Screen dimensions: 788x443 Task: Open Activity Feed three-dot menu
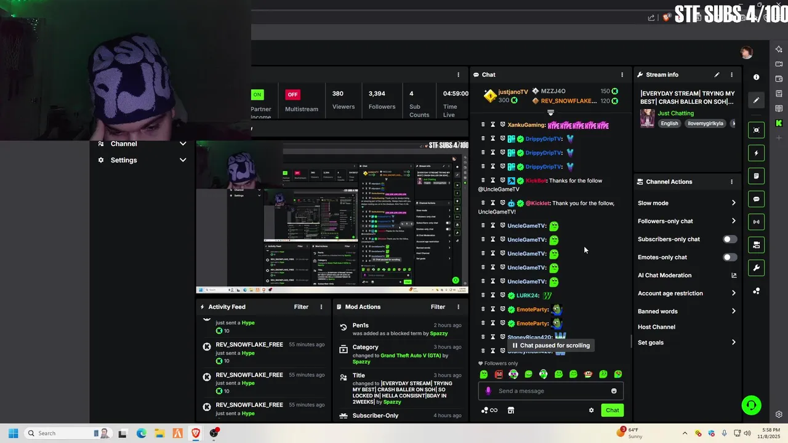click(321, 307)
